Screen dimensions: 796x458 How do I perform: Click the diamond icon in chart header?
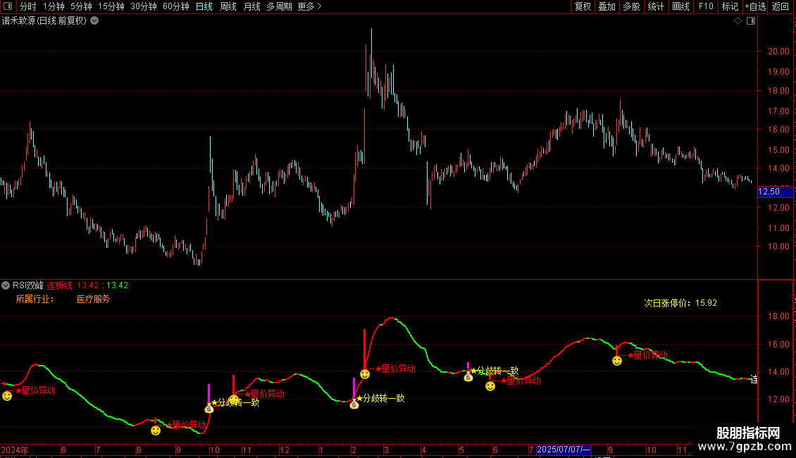tap(738, 21)
